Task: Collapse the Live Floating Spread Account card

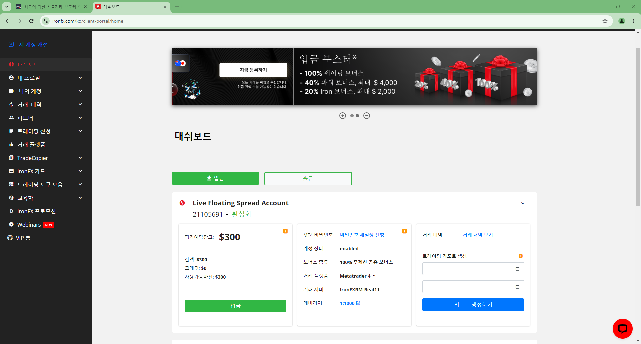Action: pos(523,203)
